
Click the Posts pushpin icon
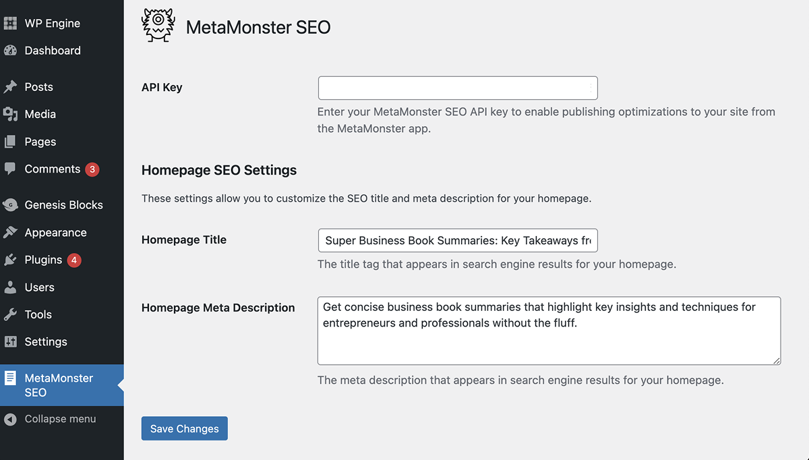pos(10,87)
